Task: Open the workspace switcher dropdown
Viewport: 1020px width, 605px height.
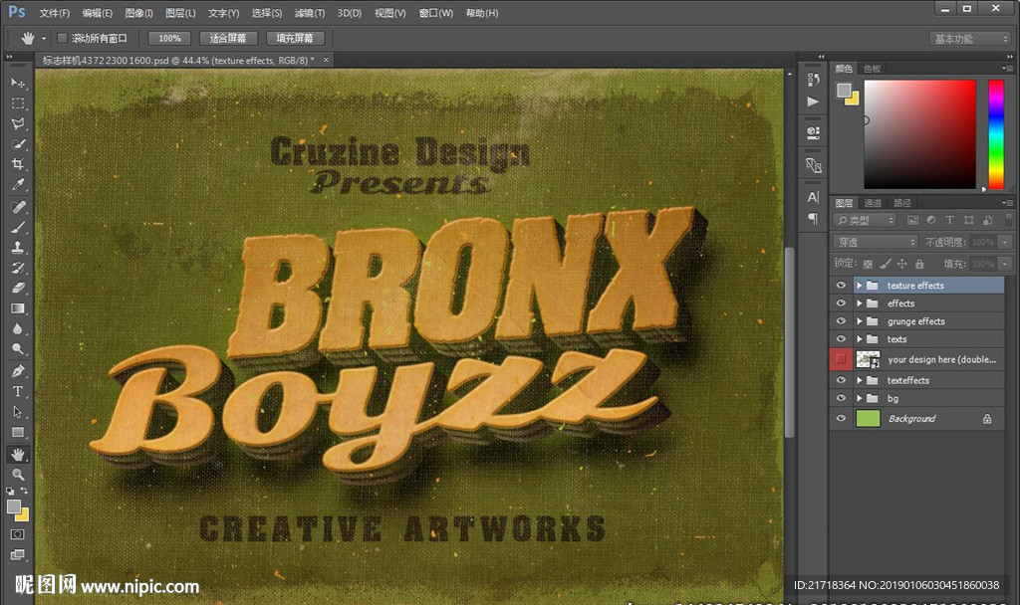Action: click(x=970, y=39)
